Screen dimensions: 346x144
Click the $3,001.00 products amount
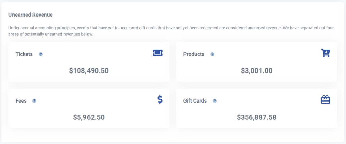coord(256,71)
